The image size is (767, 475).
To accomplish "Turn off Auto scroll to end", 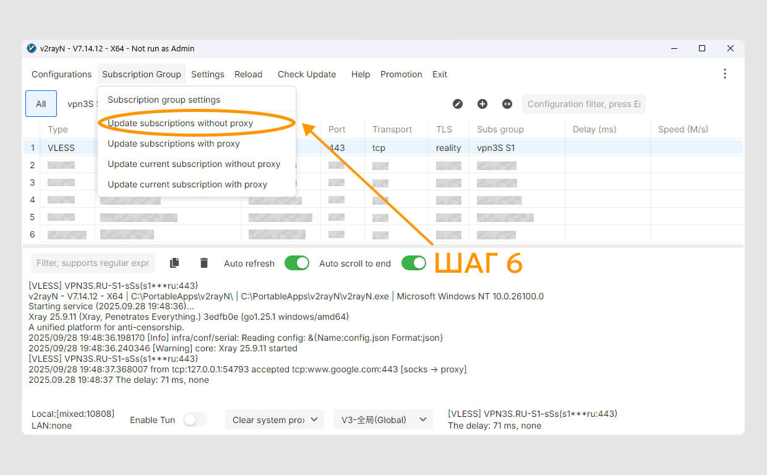I will coord(414,263).
